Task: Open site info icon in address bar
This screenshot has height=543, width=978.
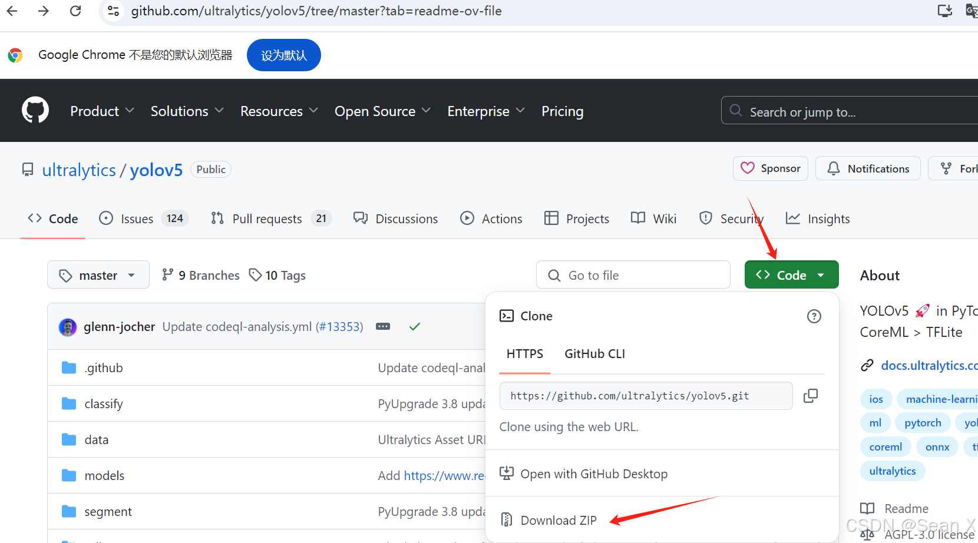Action: click(114, 11)
